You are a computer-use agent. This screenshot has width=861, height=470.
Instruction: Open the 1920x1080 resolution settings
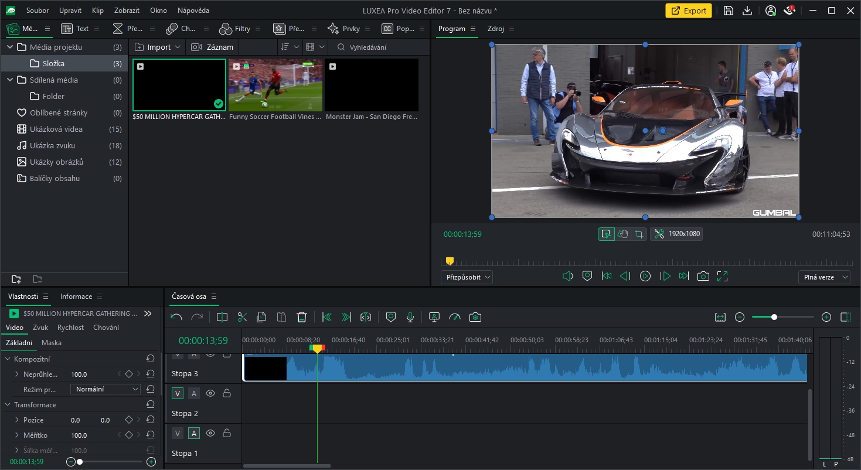pyautogui.click(x=676, y=234)
